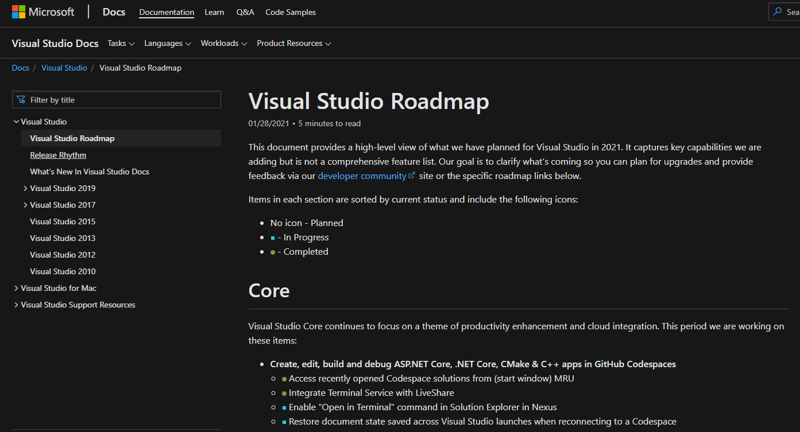Open Visual Studio 2013 in sidebar
Screen dimensions: 800x432
pyautogui.click(x=63, y=238)
